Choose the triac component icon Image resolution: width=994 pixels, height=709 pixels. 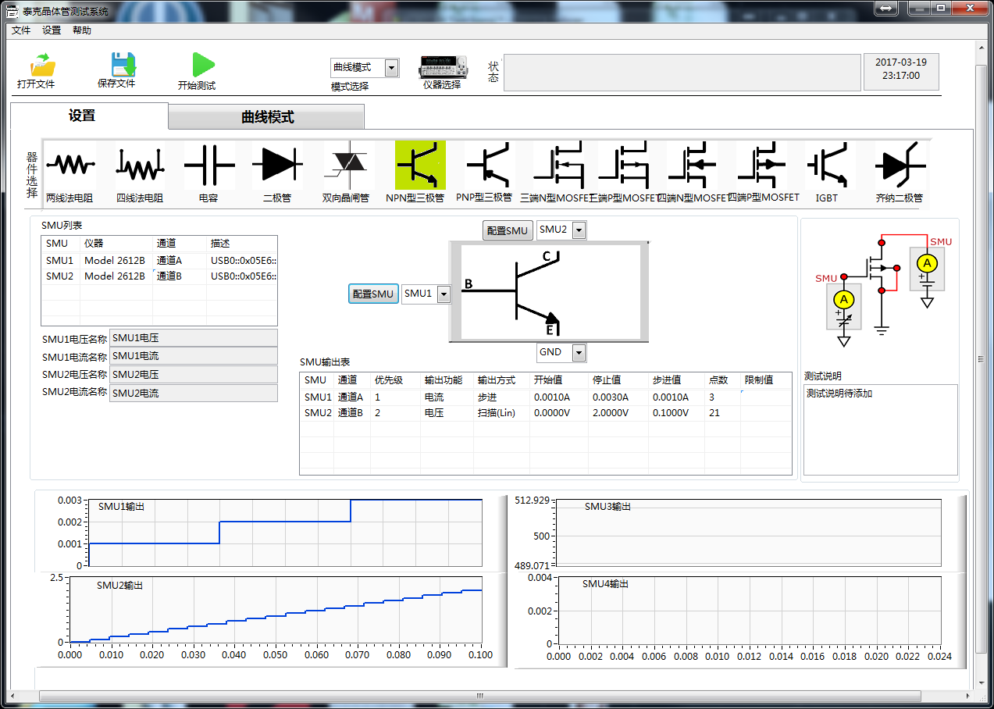tap(346, 165)
